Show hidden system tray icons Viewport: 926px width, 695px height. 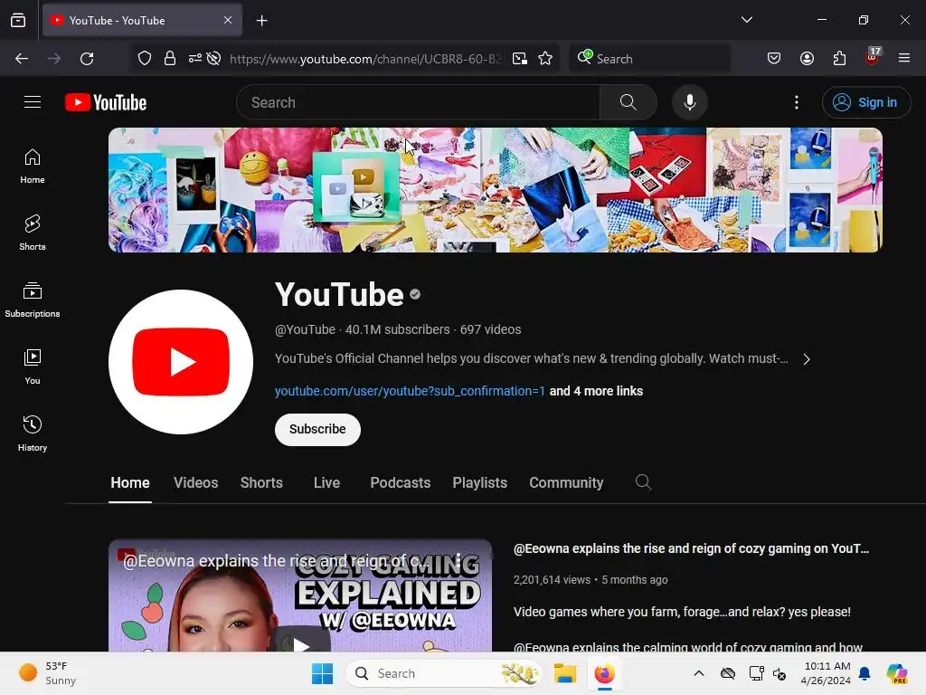pos(699,673)
